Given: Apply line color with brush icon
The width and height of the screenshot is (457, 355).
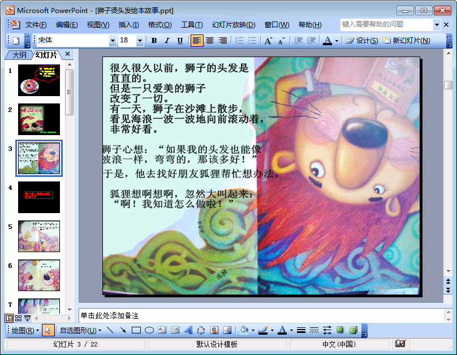Looking at the screenshot, I should pos(263,330).
